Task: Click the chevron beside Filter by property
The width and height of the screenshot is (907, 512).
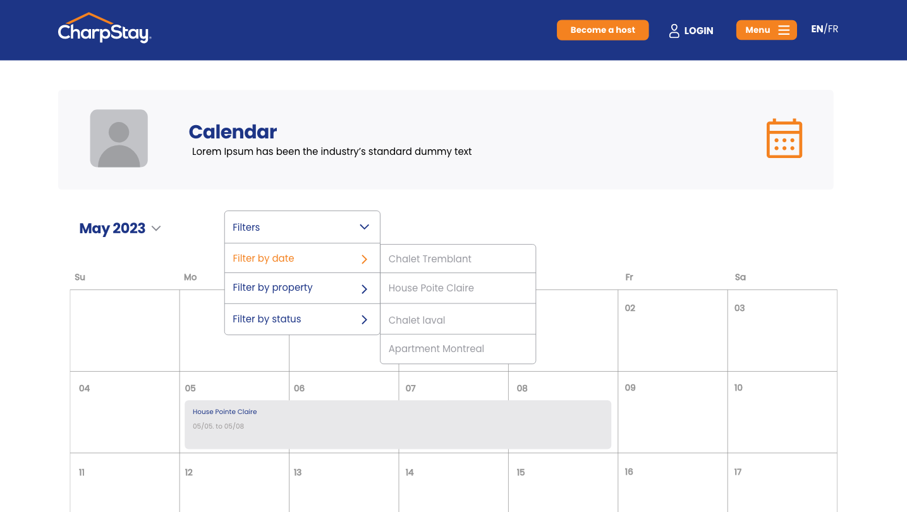Action: click(x=363, y=289)
